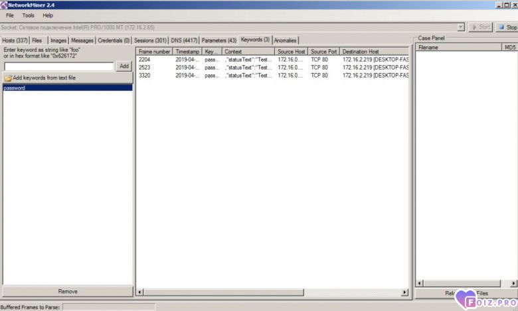Viewport: 518px width, 311px height.
Task: Go to the Anomalies tab
Action: pos(286,40)
